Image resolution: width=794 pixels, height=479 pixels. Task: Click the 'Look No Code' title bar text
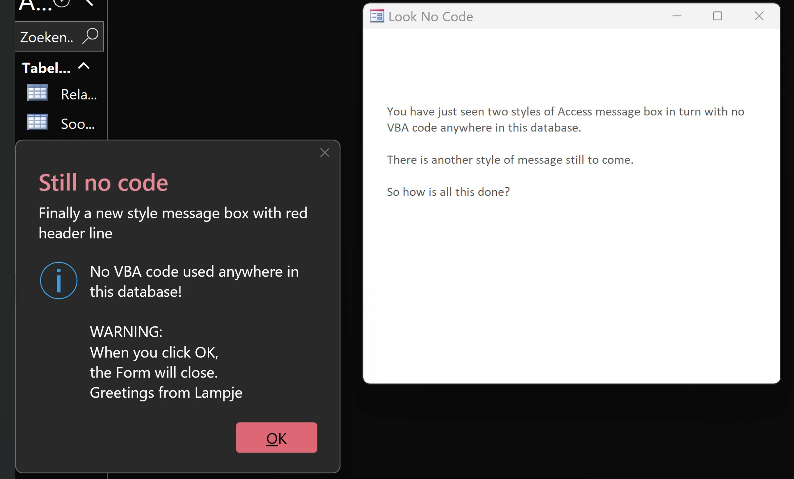pyautogui.click(x=431, y=17)
